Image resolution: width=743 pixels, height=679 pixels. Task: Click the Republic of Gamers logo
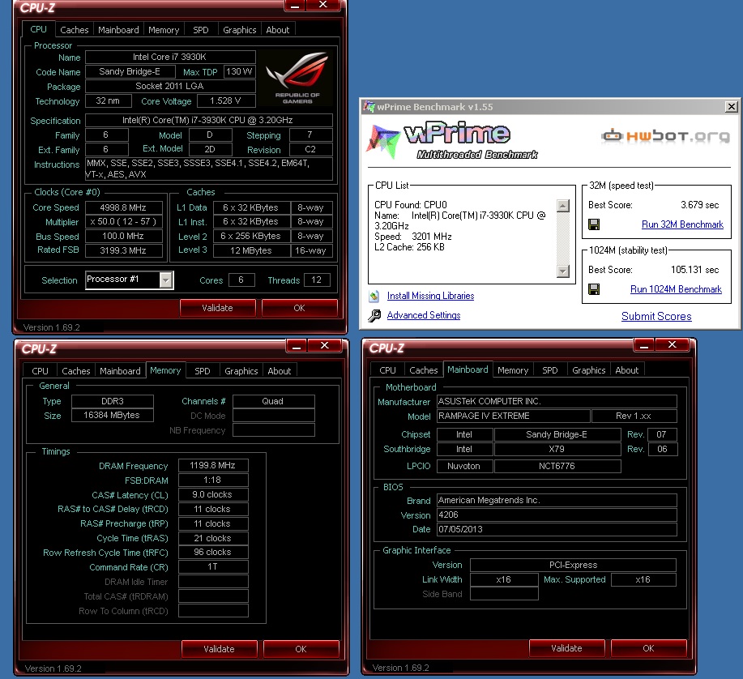pyautogui.click(x=297, y=78)
